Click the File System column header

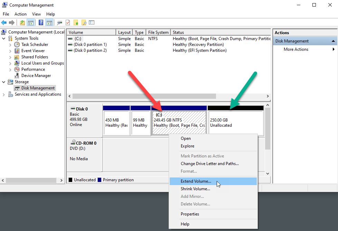(158, 32)
